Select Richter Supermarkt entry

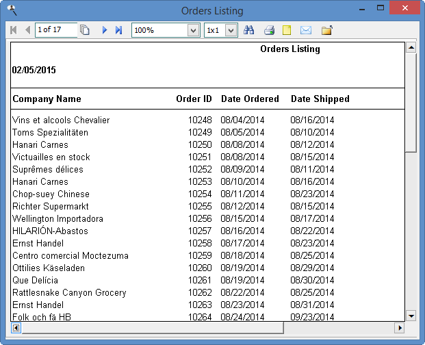coord(51,207)
